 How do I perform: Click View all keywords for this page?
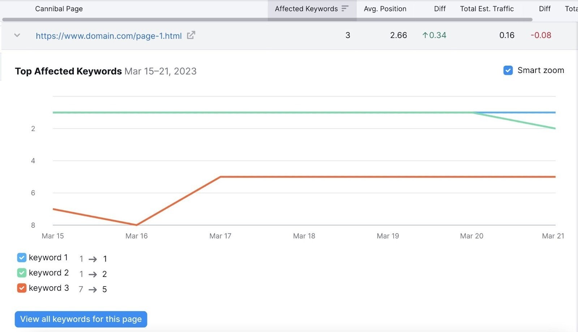[x=81, y=319]
